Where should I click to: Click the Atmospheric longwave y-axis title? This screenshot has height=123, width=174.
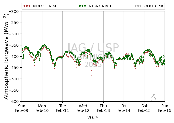point(6,57)
